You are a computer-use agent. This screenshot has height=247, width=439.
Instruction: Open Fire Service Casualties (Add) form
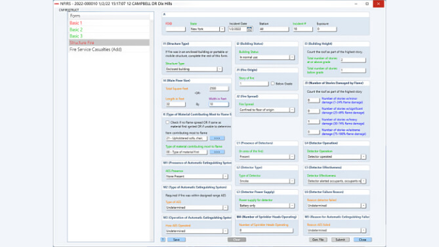(109, 49)
